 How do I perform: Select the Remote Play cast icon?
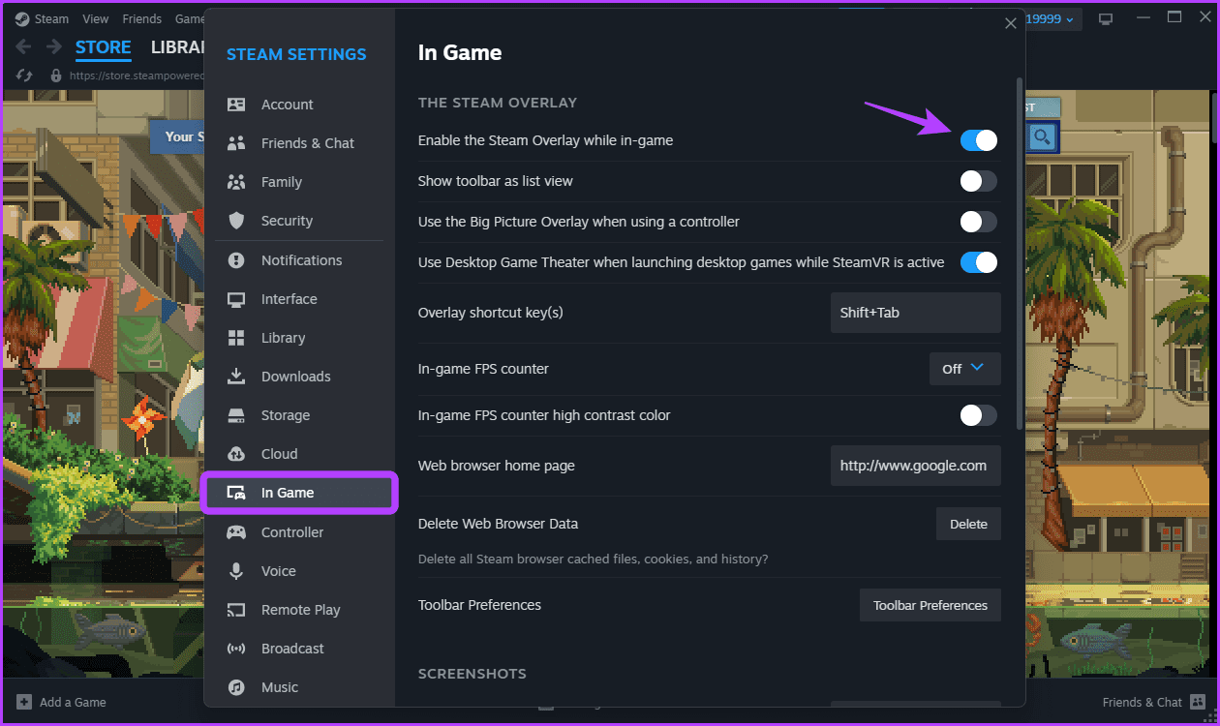[x=236, y=610]
